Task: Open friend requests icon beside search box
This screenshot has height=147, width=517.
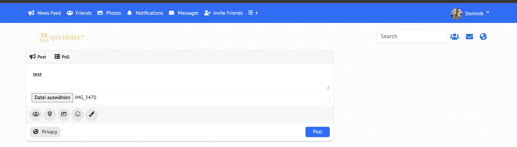Action: 454,37
